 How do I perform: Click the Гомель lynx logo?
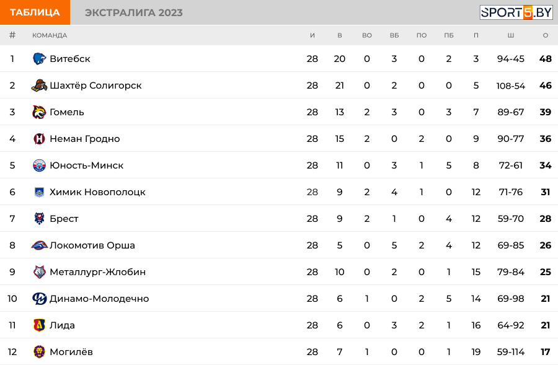coord(39,112)
